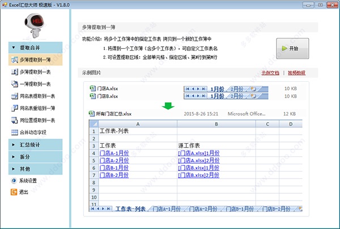Collapse the 提取合并 section
This screenshot has height=229, width=340.
(35, 48)
